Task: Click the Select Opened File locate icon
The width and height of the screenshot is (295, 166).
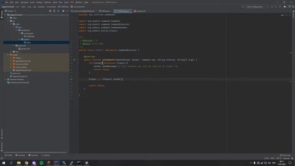Action: pos(50,11)
